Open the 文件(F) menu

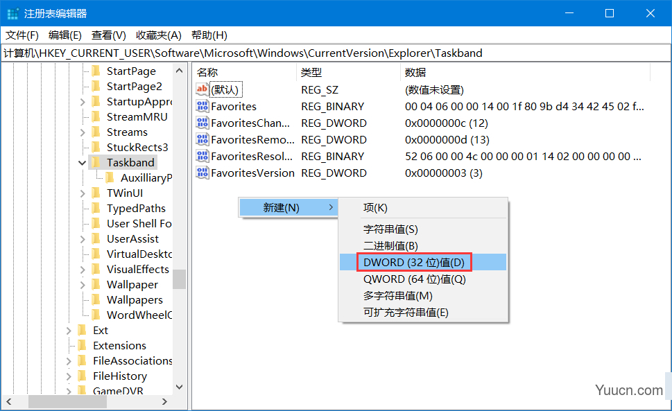22,35
